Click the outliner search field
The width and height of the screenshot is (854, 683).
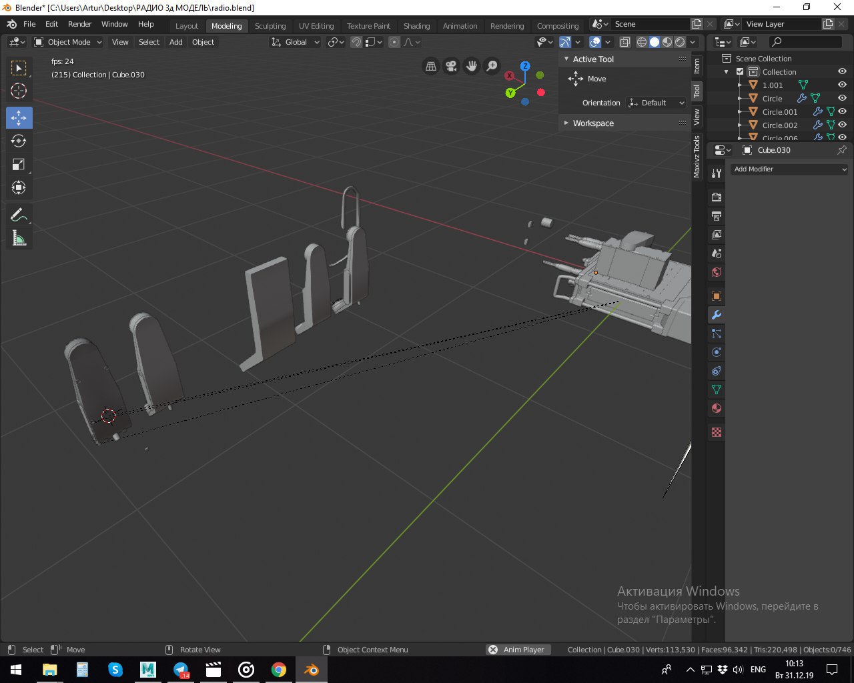click(x=805, y=42)
